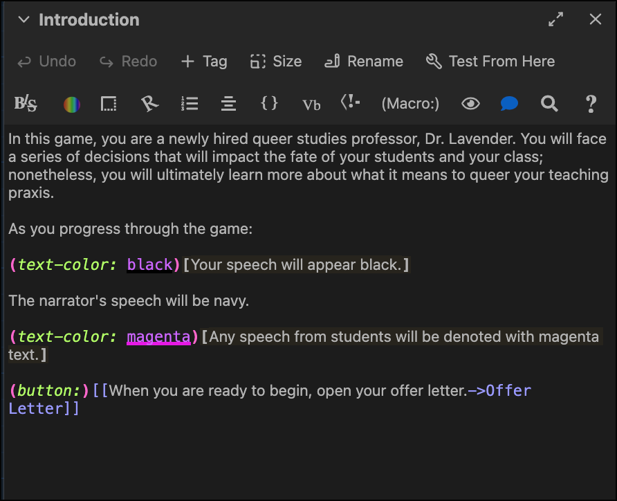Open the (Macro:) list
Viewport: 617px width, 501px height.
(410, 104)
